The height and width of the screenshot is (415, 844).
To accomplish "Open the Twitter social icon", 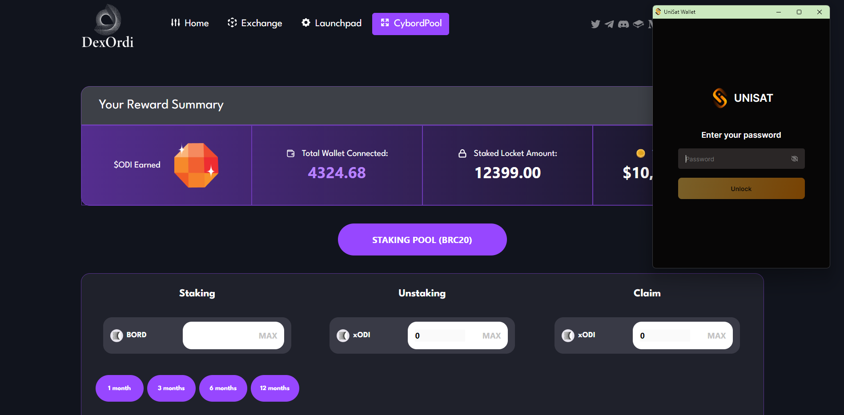I will pos(595,24).
